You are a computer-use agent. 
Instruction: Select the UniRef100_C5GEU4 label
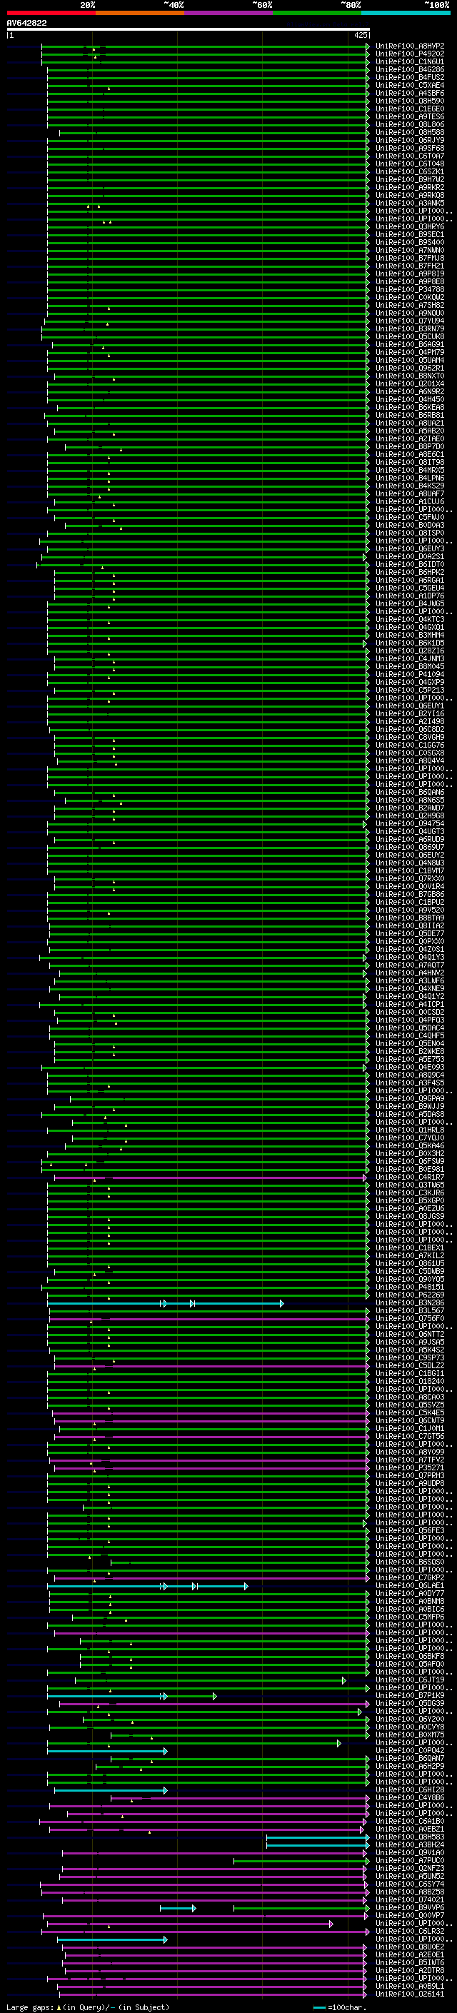(x=409, y=588)
